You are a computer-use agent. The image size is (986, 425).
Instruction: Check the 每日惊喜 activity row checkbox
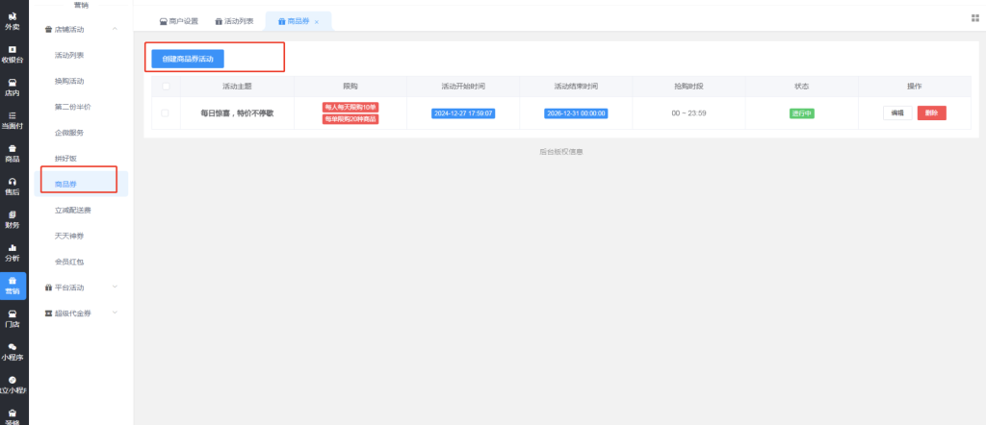pyautogui.click(x=166, y=112)
